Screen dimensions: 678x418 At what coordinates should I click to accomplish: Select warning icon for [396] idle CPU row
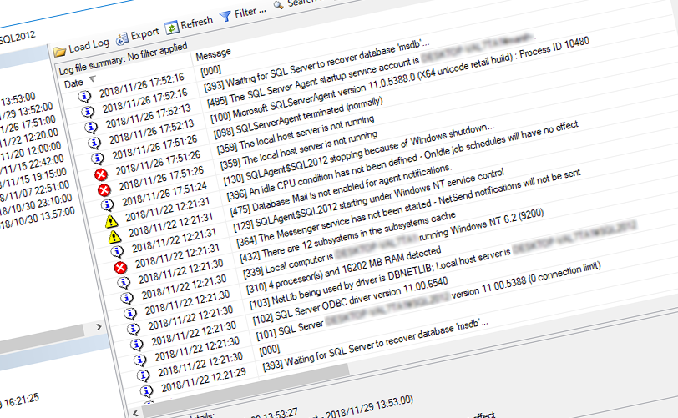pos(111,221)
